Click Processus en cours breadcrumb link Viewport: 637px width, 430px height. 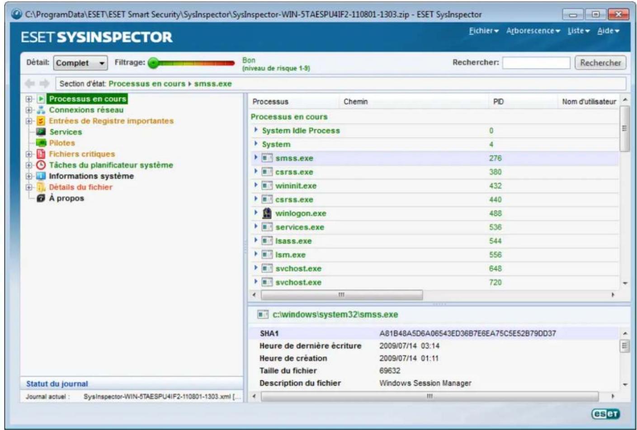[x=147, y=84]
